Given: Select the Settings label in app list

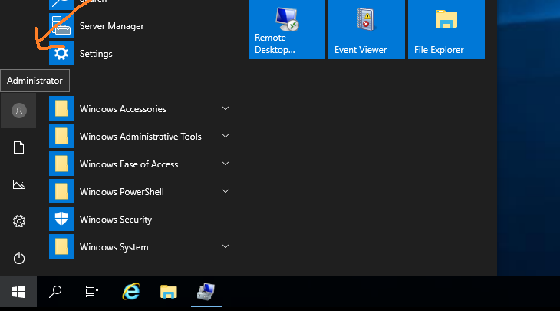Looking at the screenshot, I should 96,54.
